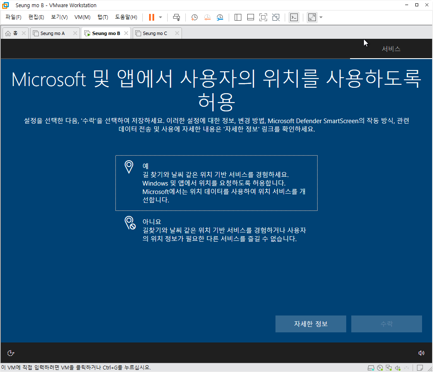Click the Unity mode toolbar icon
The width and height of the screenshot is (433, 372).
(x=276, y=17)
